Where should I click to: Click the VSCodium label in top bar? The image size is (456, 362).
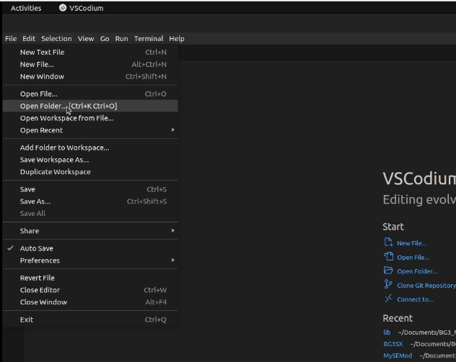point(87,8)
